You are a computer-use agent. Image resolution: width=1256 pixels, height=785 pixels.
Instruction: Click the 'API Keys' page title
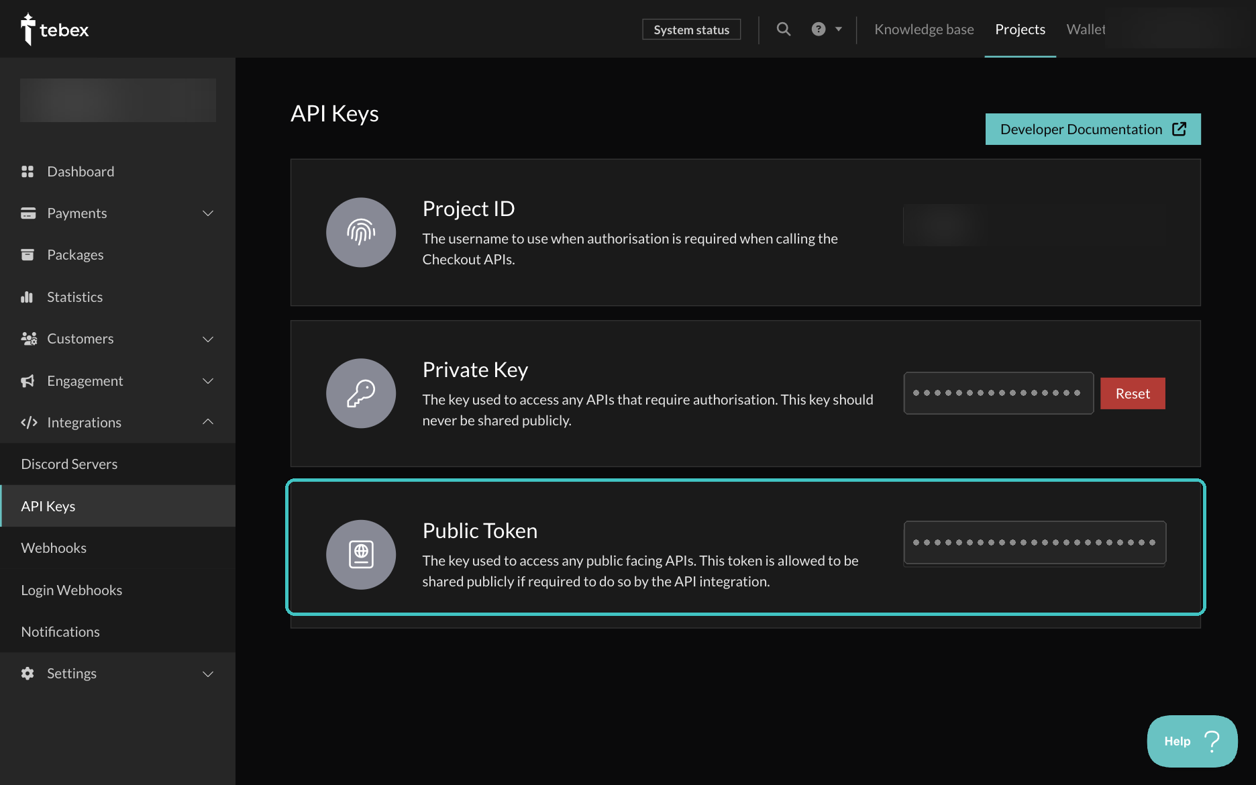(x=335, y=114)
